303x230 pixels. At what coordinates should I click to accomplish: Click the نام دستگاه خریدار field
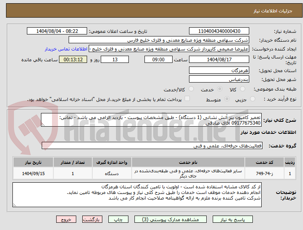159,40
